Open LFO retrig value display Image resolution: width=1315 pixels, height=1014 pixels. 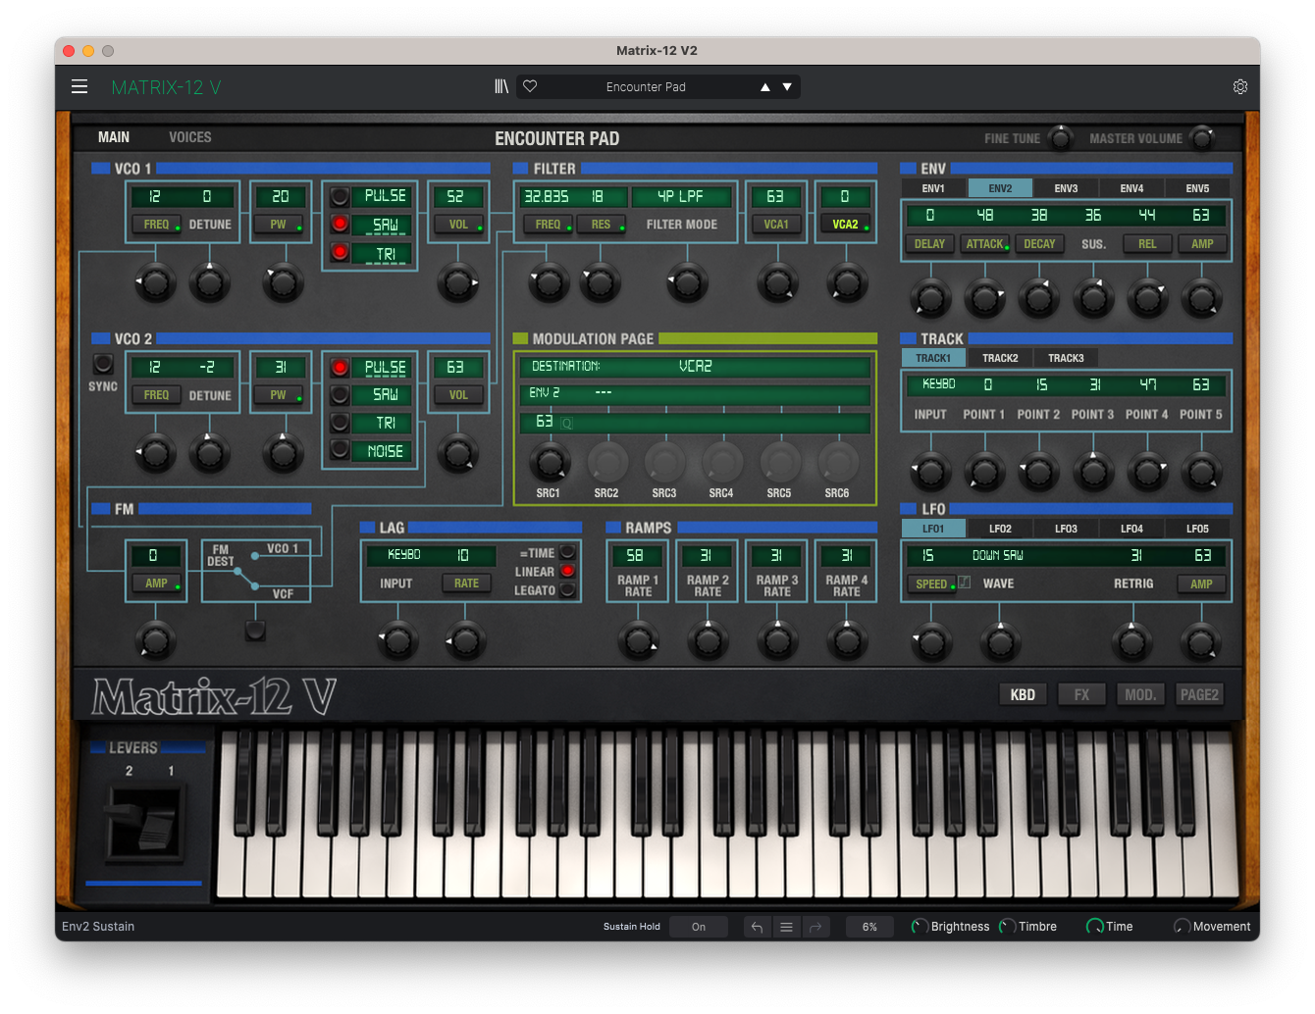[1135, 555]
